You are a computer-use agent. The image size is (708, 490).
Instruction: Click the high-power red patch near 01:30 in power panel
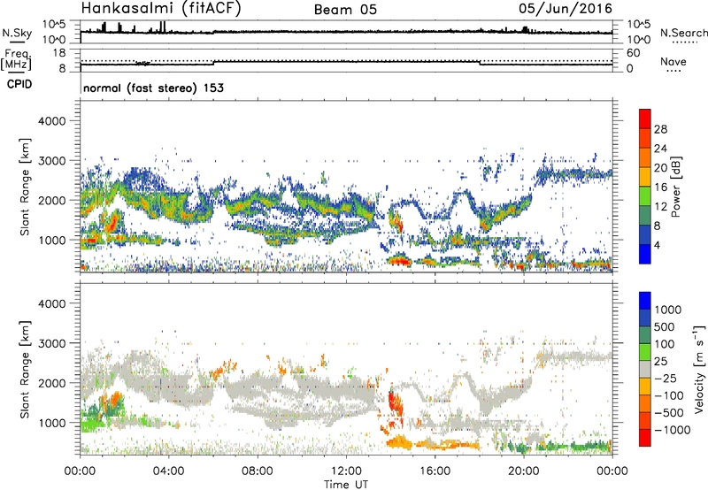[112, 222]
